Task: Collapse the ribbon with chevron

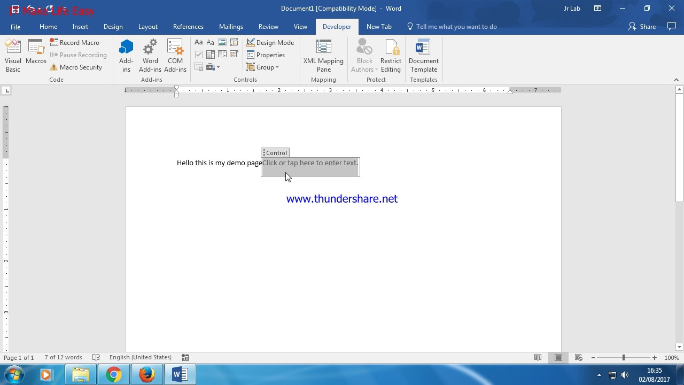Action: click(676, 80)
